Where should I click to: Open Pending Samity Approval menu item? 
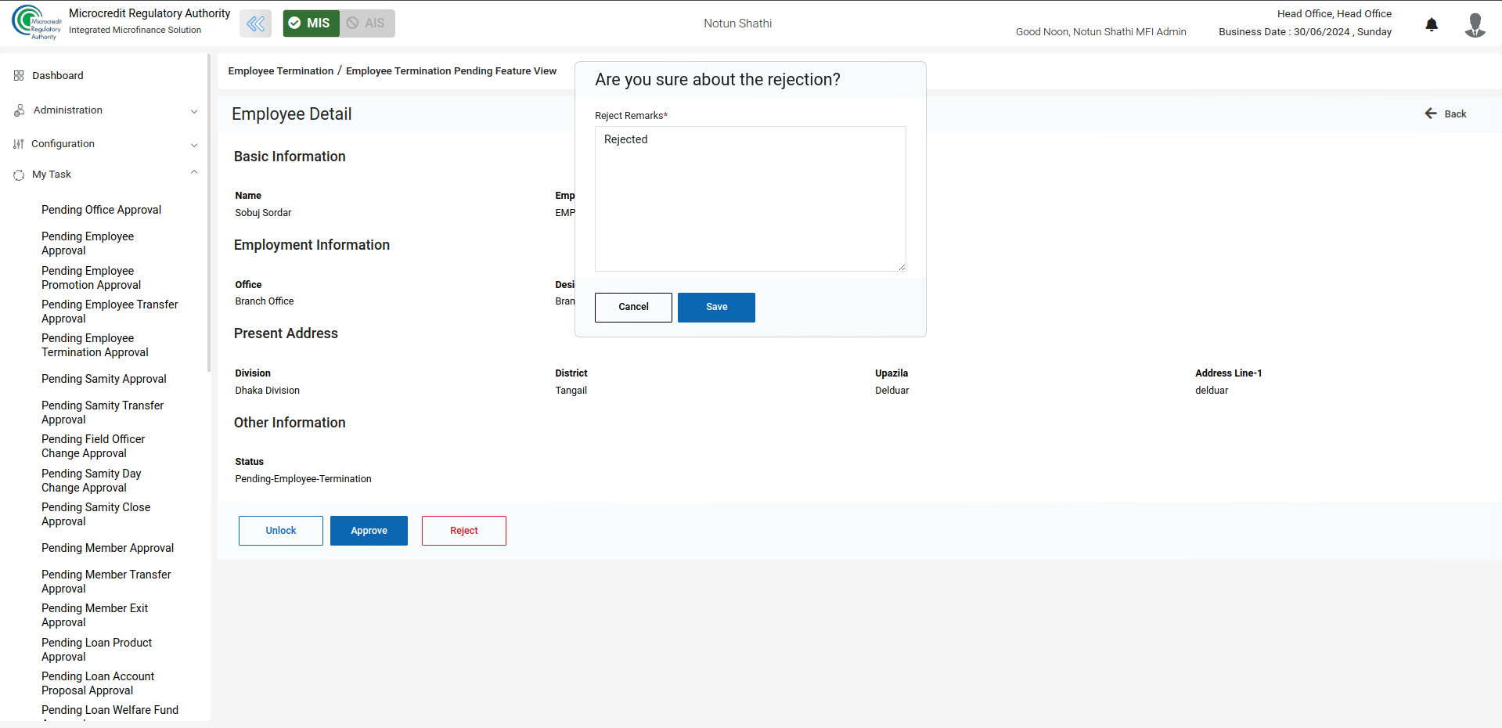click(103, 379)
